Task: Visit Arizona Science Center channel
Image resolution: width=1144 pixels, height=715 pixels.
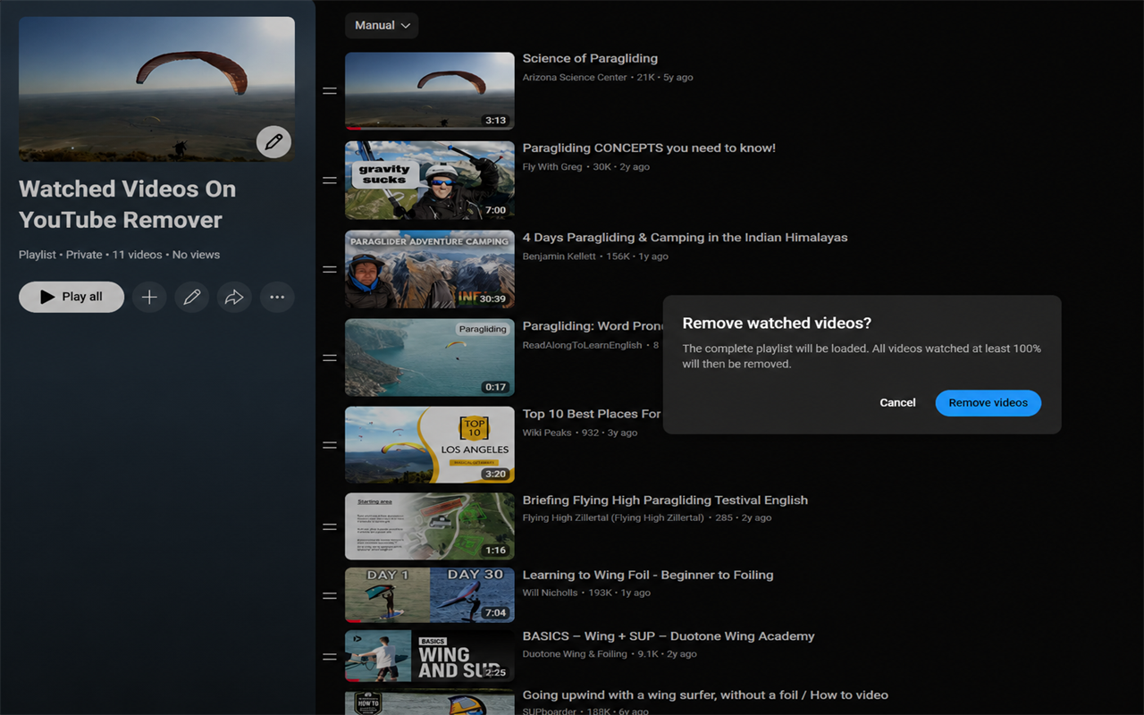Action: click(x=575, y=78)
